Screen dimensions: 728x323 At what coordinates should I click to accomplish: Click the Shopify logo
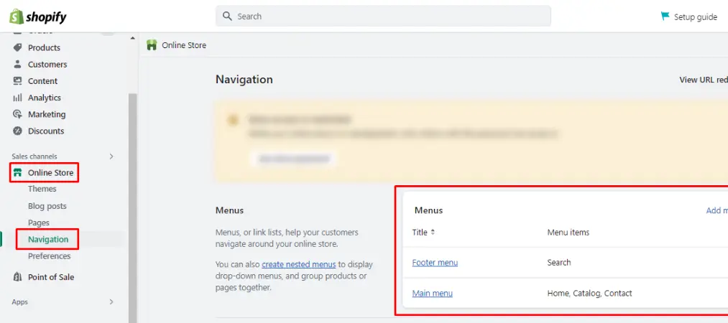click(38, 17)
